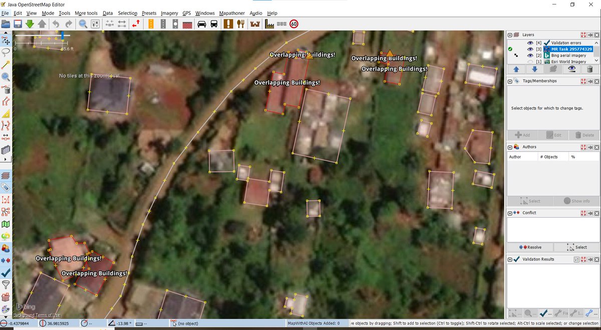Collapse the Conflict panel

pos(510,213)
